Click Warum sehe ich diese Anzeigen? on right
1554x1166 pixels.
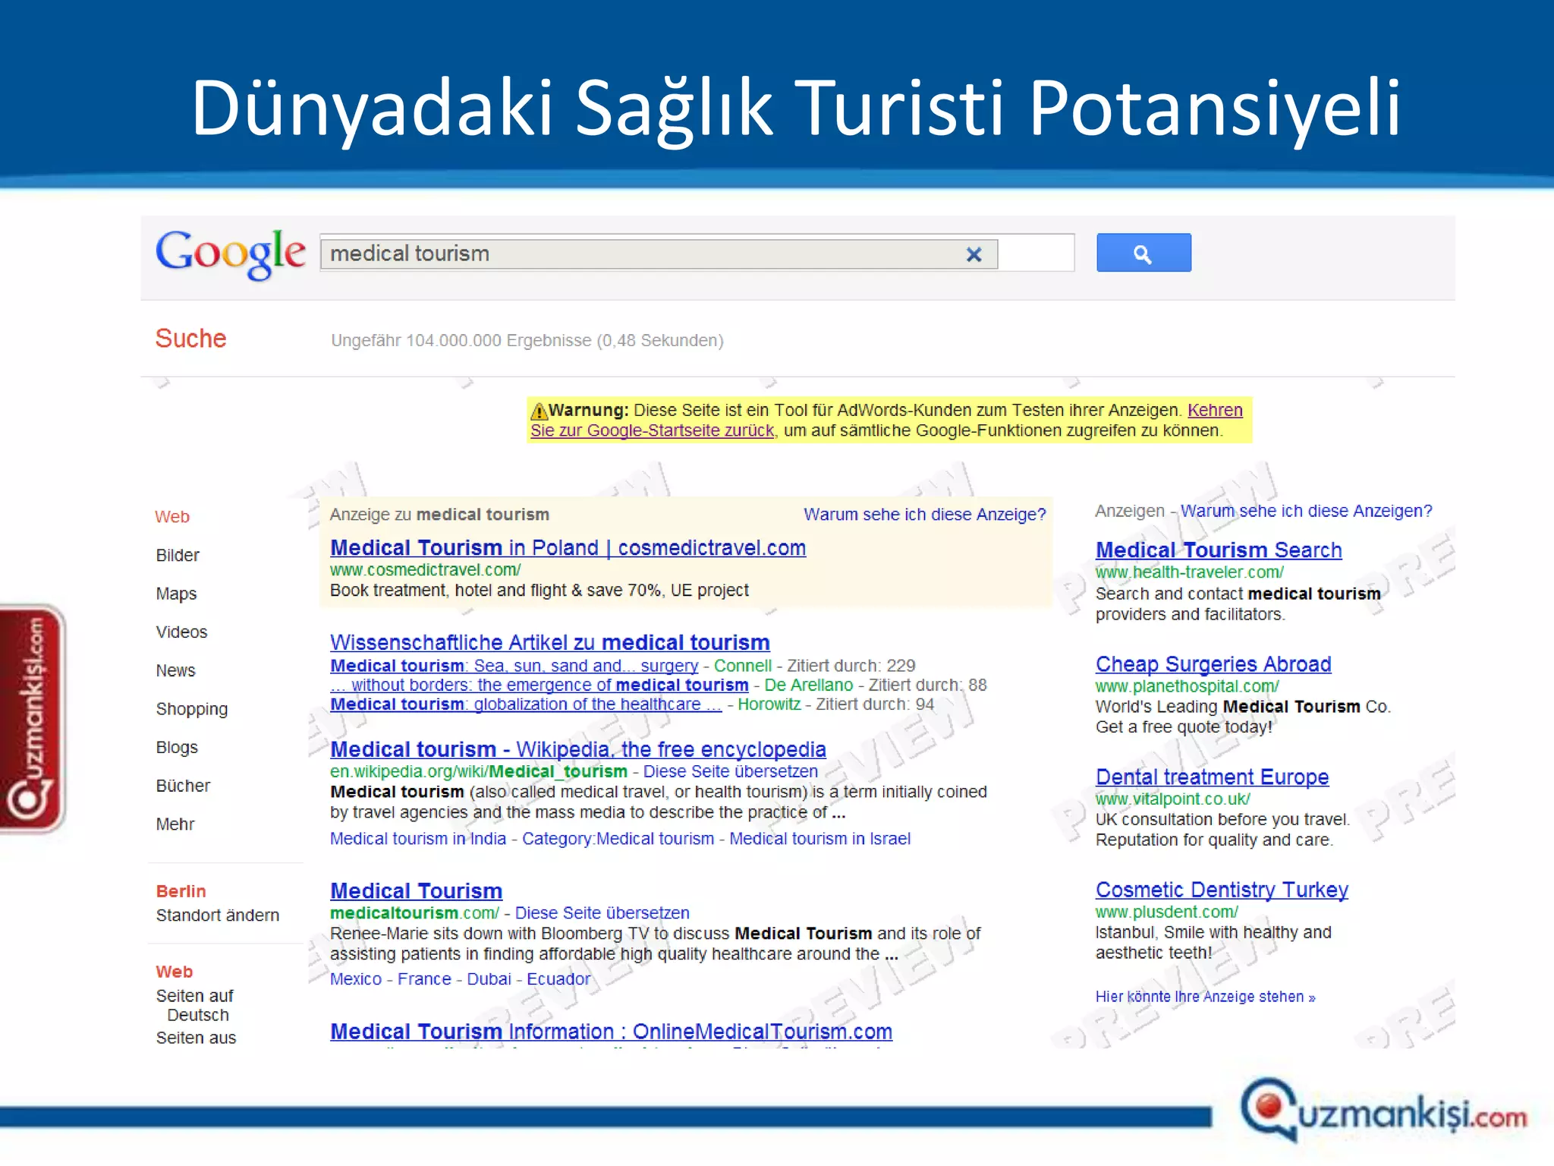[1306, 512]
